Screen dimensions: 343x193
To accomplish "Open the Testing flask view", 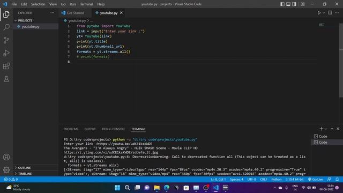I will coord(6,79).
